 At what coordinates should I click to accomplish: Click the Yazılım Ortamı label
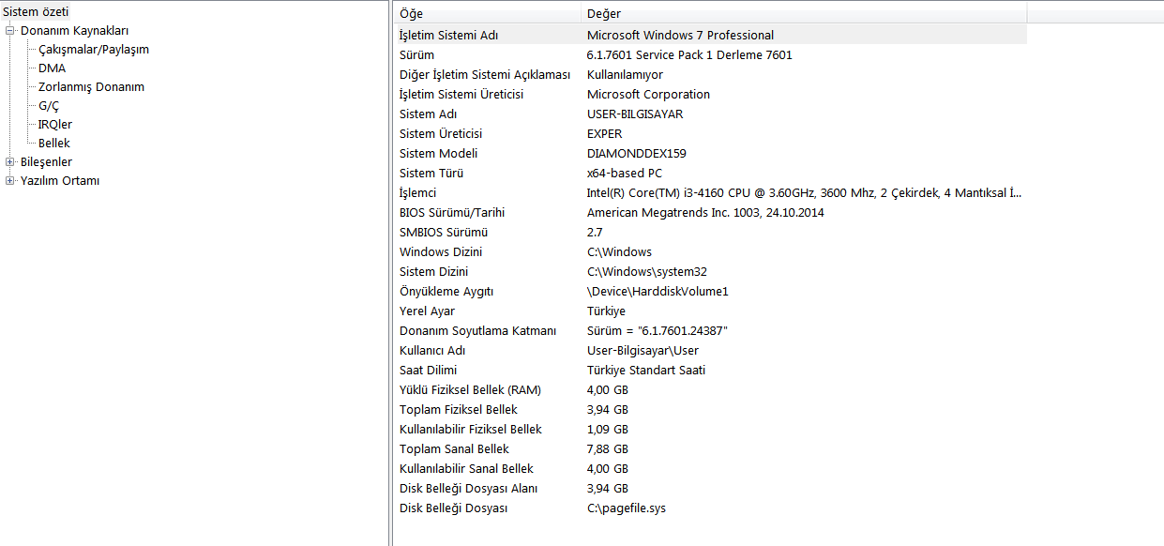(60, 181)
